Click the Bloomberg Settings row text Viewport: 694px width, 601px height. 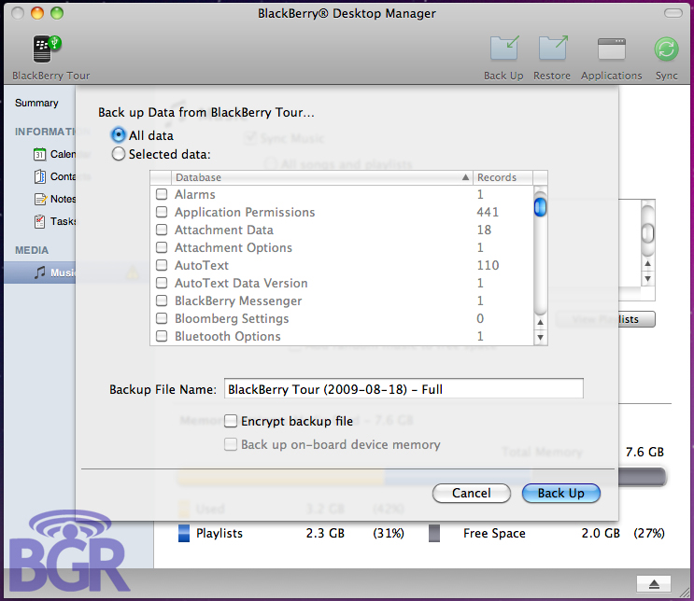pos(232,318)
